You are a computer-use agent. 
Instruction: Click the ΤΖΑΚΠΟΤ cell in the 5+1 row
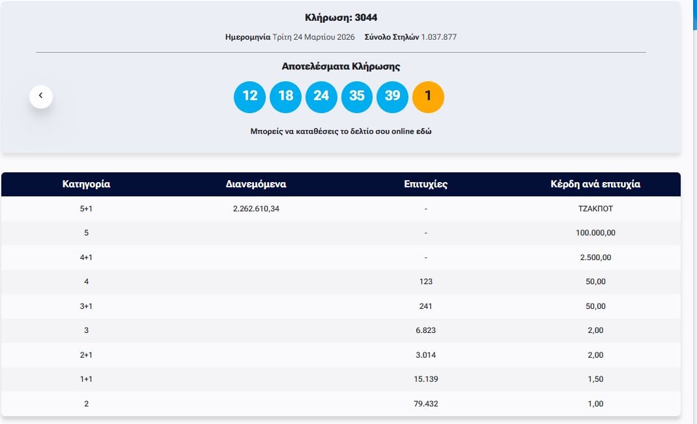(x=595, y=209)
